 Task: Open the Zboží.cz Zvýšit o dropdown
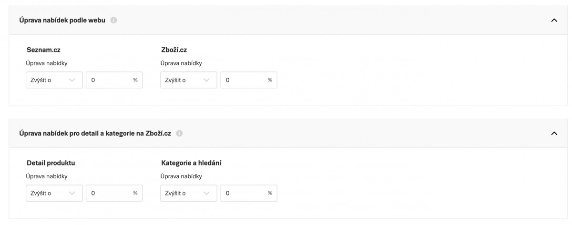click(x=188, y=80)
